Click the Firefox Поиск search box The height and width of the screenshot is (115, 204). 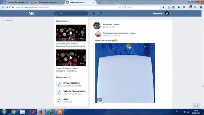142,7
